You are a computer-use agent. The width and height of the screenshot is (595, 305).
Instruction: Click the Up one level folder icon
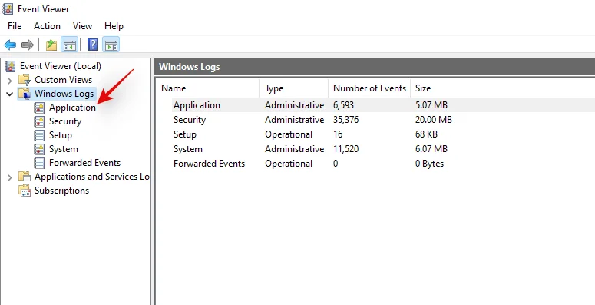[51, 45]
